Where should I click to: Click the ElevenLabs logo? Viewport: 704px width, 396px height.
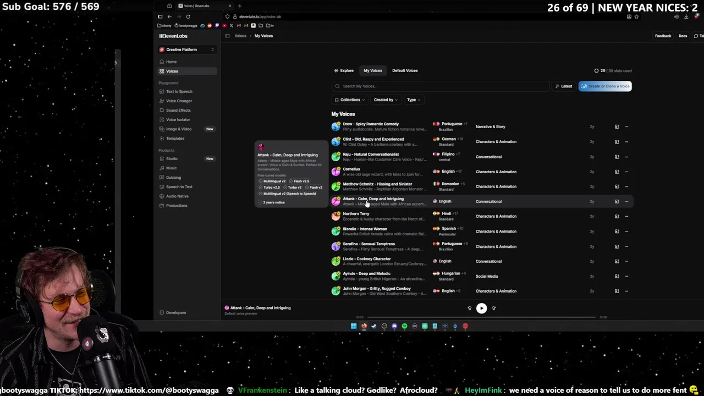pos(173,36)
